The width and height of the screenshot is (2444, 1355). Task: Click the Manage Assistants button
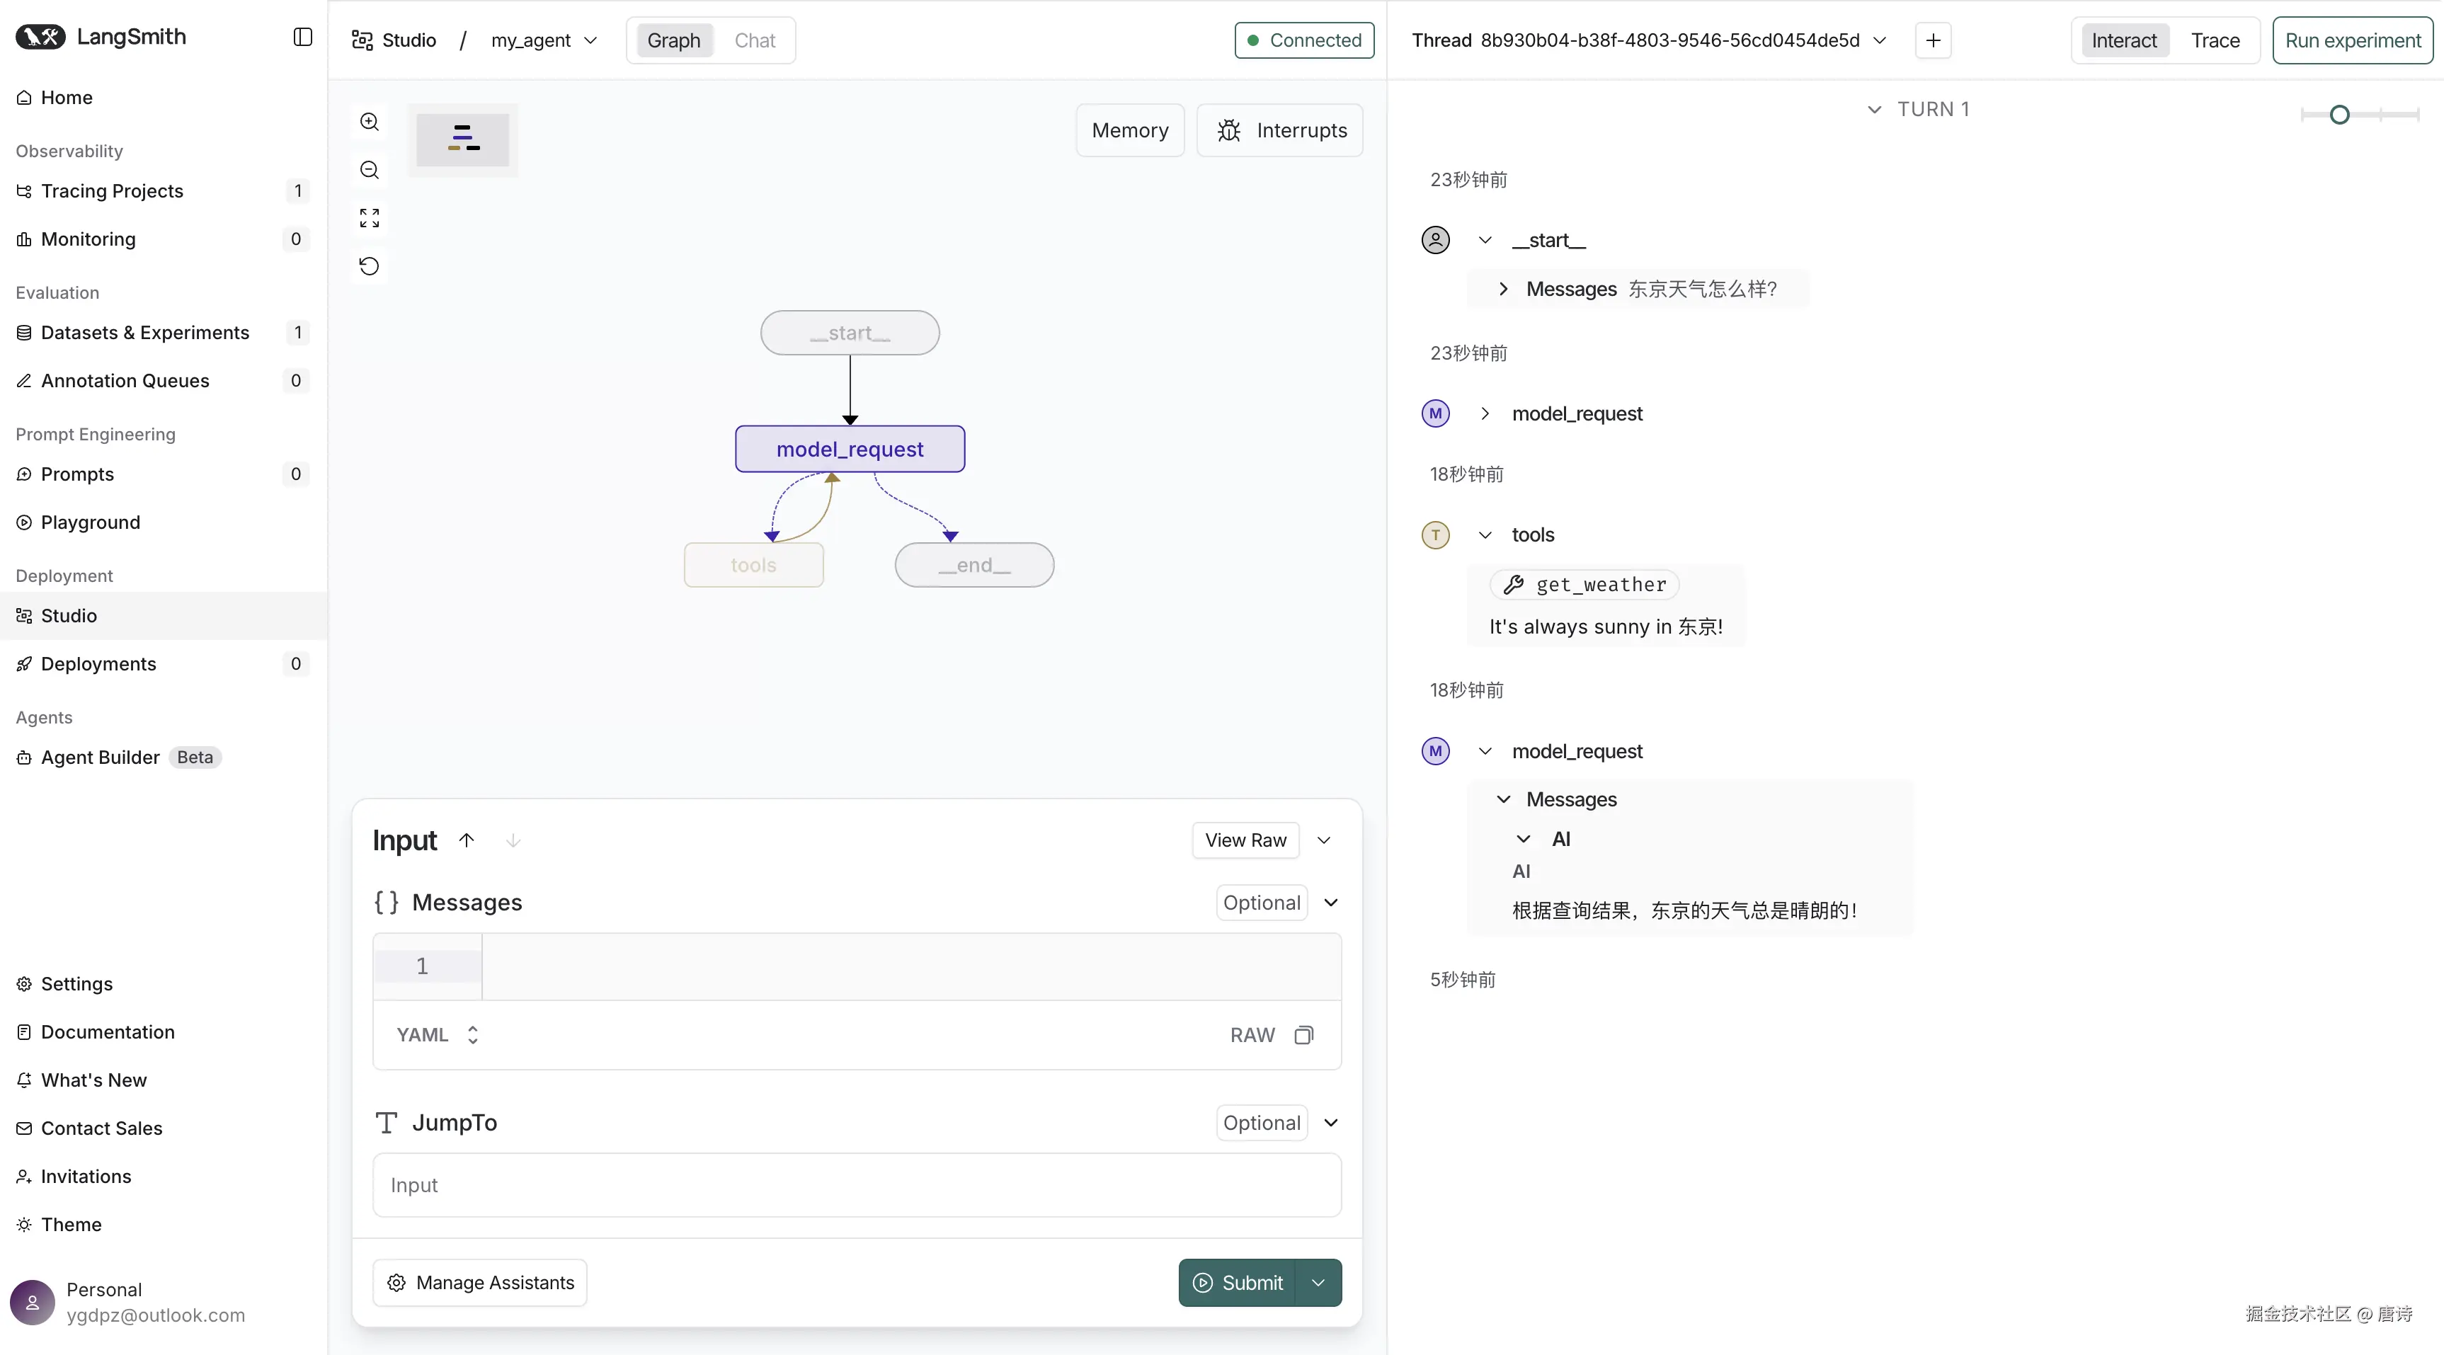coord(480,1283)
